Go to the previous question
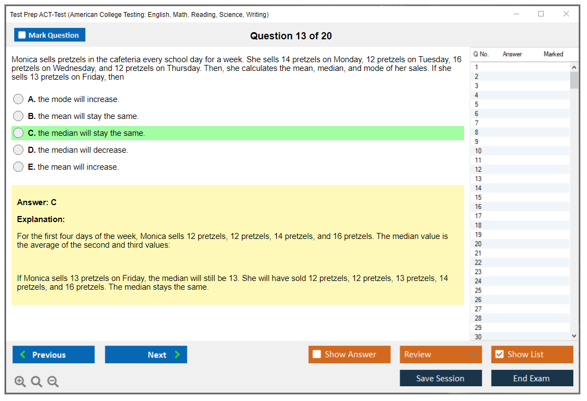This screenshot has height=401, width=587. (54, 355)
